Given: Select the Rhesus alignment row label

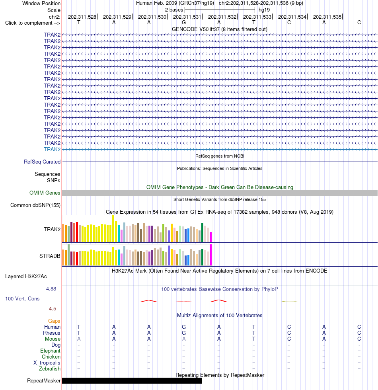Looking at the screenshot, I should [x=51, y=333].
